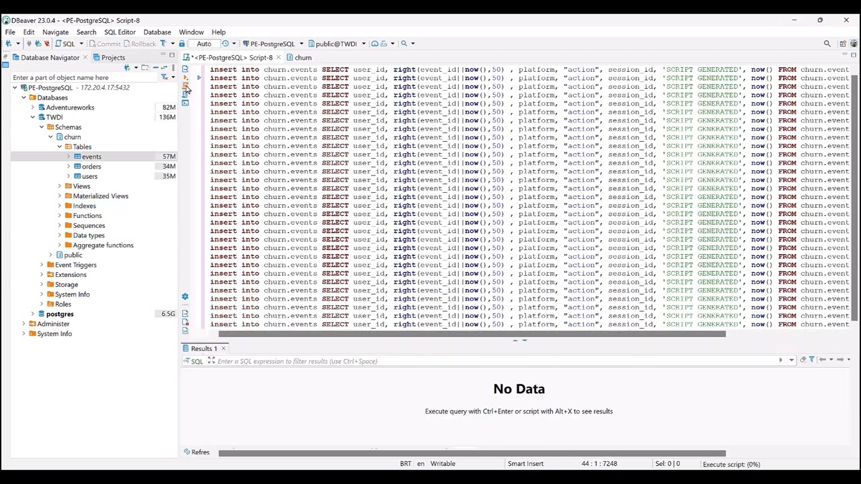
Task: Collapse the Tables folder
Action: coord(59,147)
